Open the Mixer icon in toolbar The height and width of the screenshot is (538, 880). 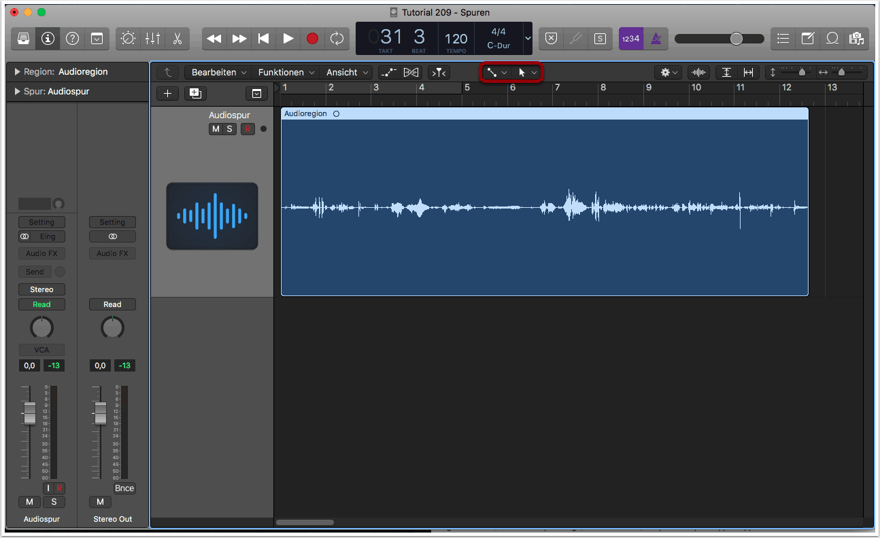click(152, 39)
